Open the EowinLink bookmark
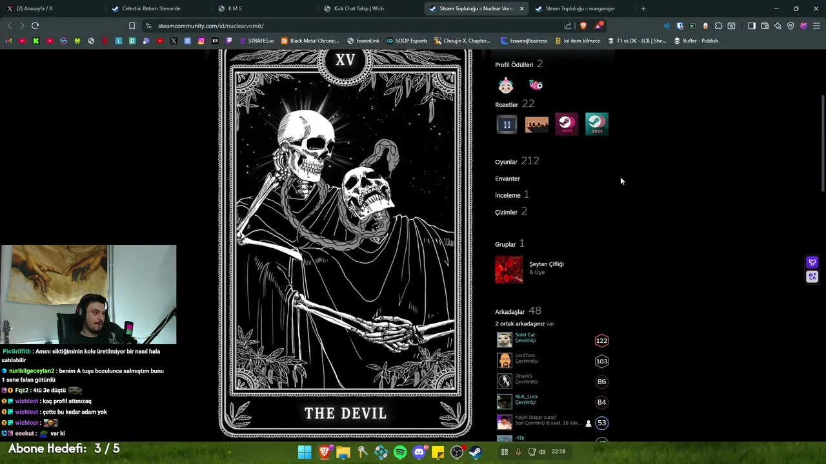826x464 pixels. point(363,41)
